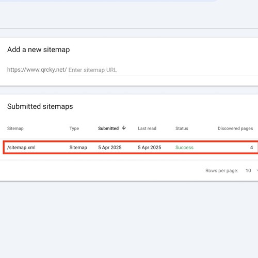Image resolution: width=258 pixels, height=258 pixels.
Task: Select the submitted date 5 Apr 2025 cell
Action: click(110, 148)
